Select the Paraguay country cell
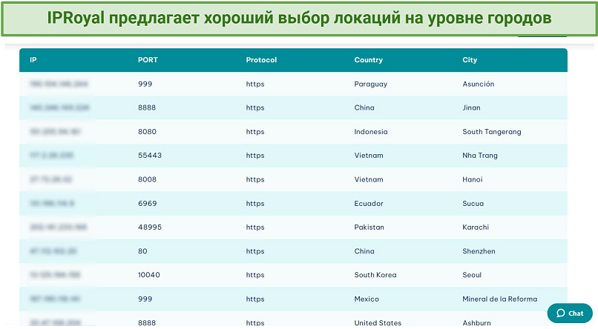 371,84
